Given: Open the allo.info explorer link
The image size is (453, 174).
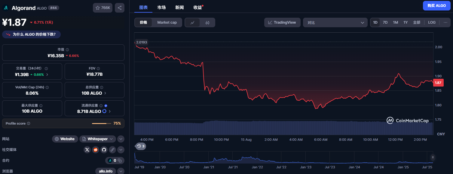Looking at the screenshot, I should coord(106,171).
